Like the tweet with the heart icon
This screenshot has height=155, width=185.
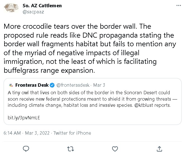[x=115, y=148]
